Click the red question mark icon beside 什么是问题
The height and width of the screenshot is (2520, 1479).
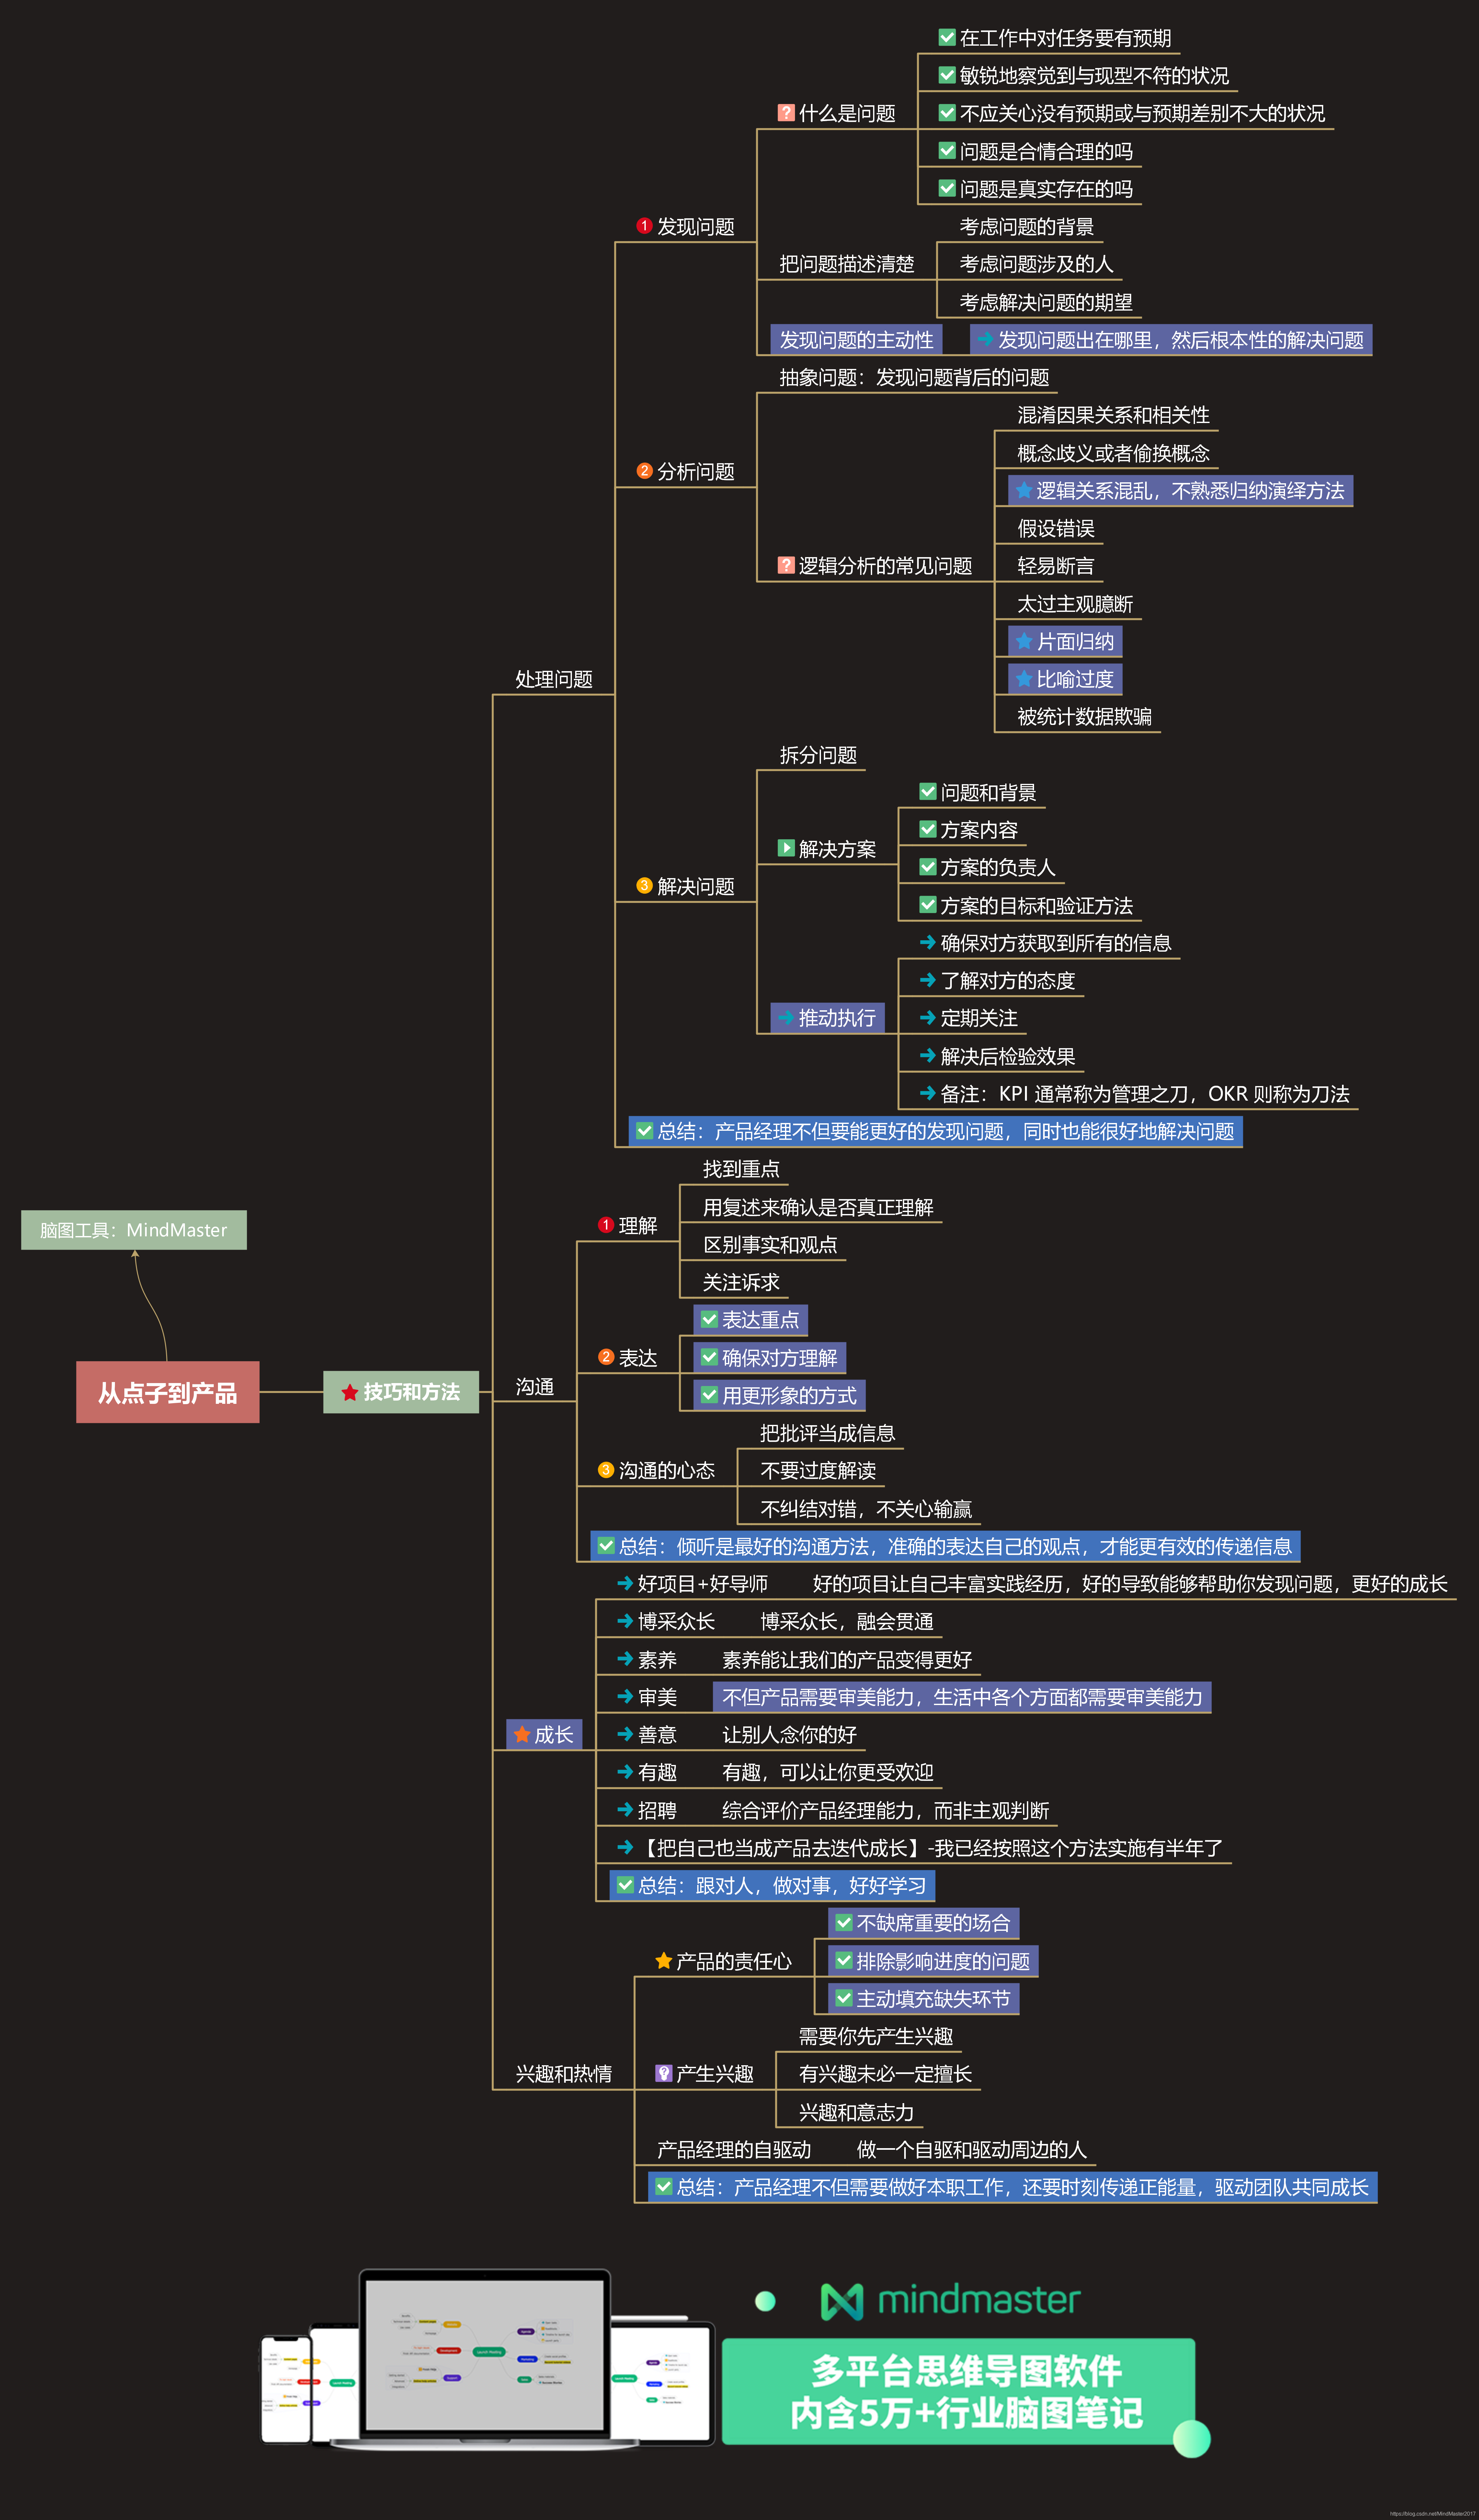point(786,113)
